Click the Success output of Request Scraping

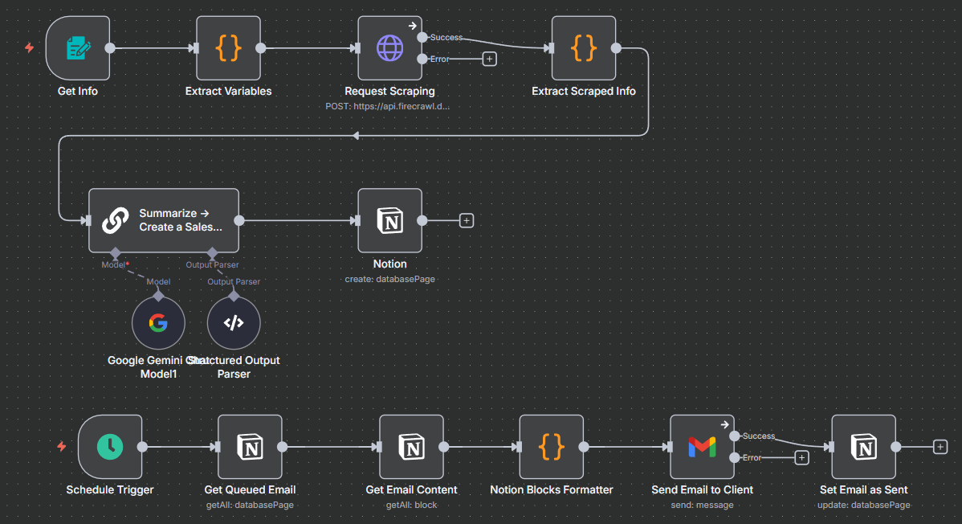click(x=422, y=37)
